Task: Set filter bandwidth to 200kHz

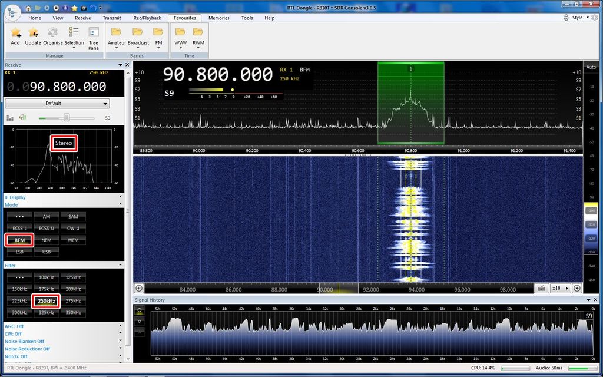Action: pos(73,289)
